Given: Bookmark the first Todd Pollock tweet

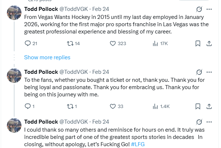Looking at the screenshot, I should click(198, 44).
